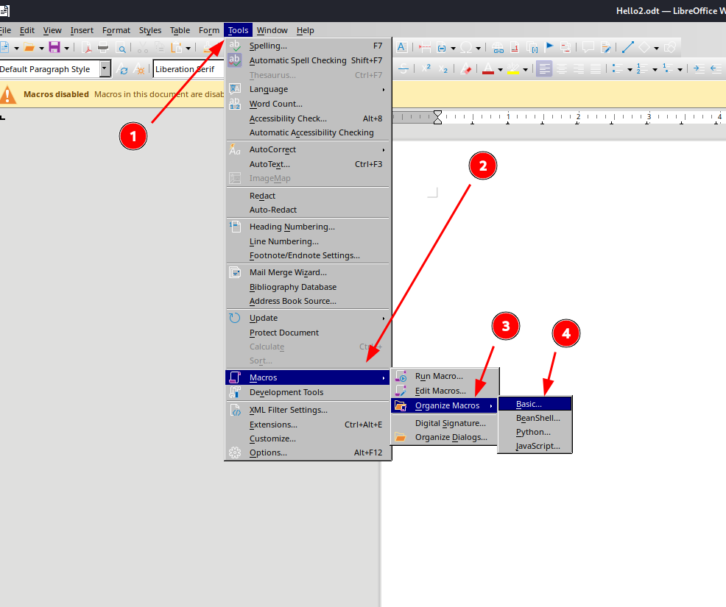
Task: Insert Text Box icon
Action: pyautogui.click(x=402, y=47)
